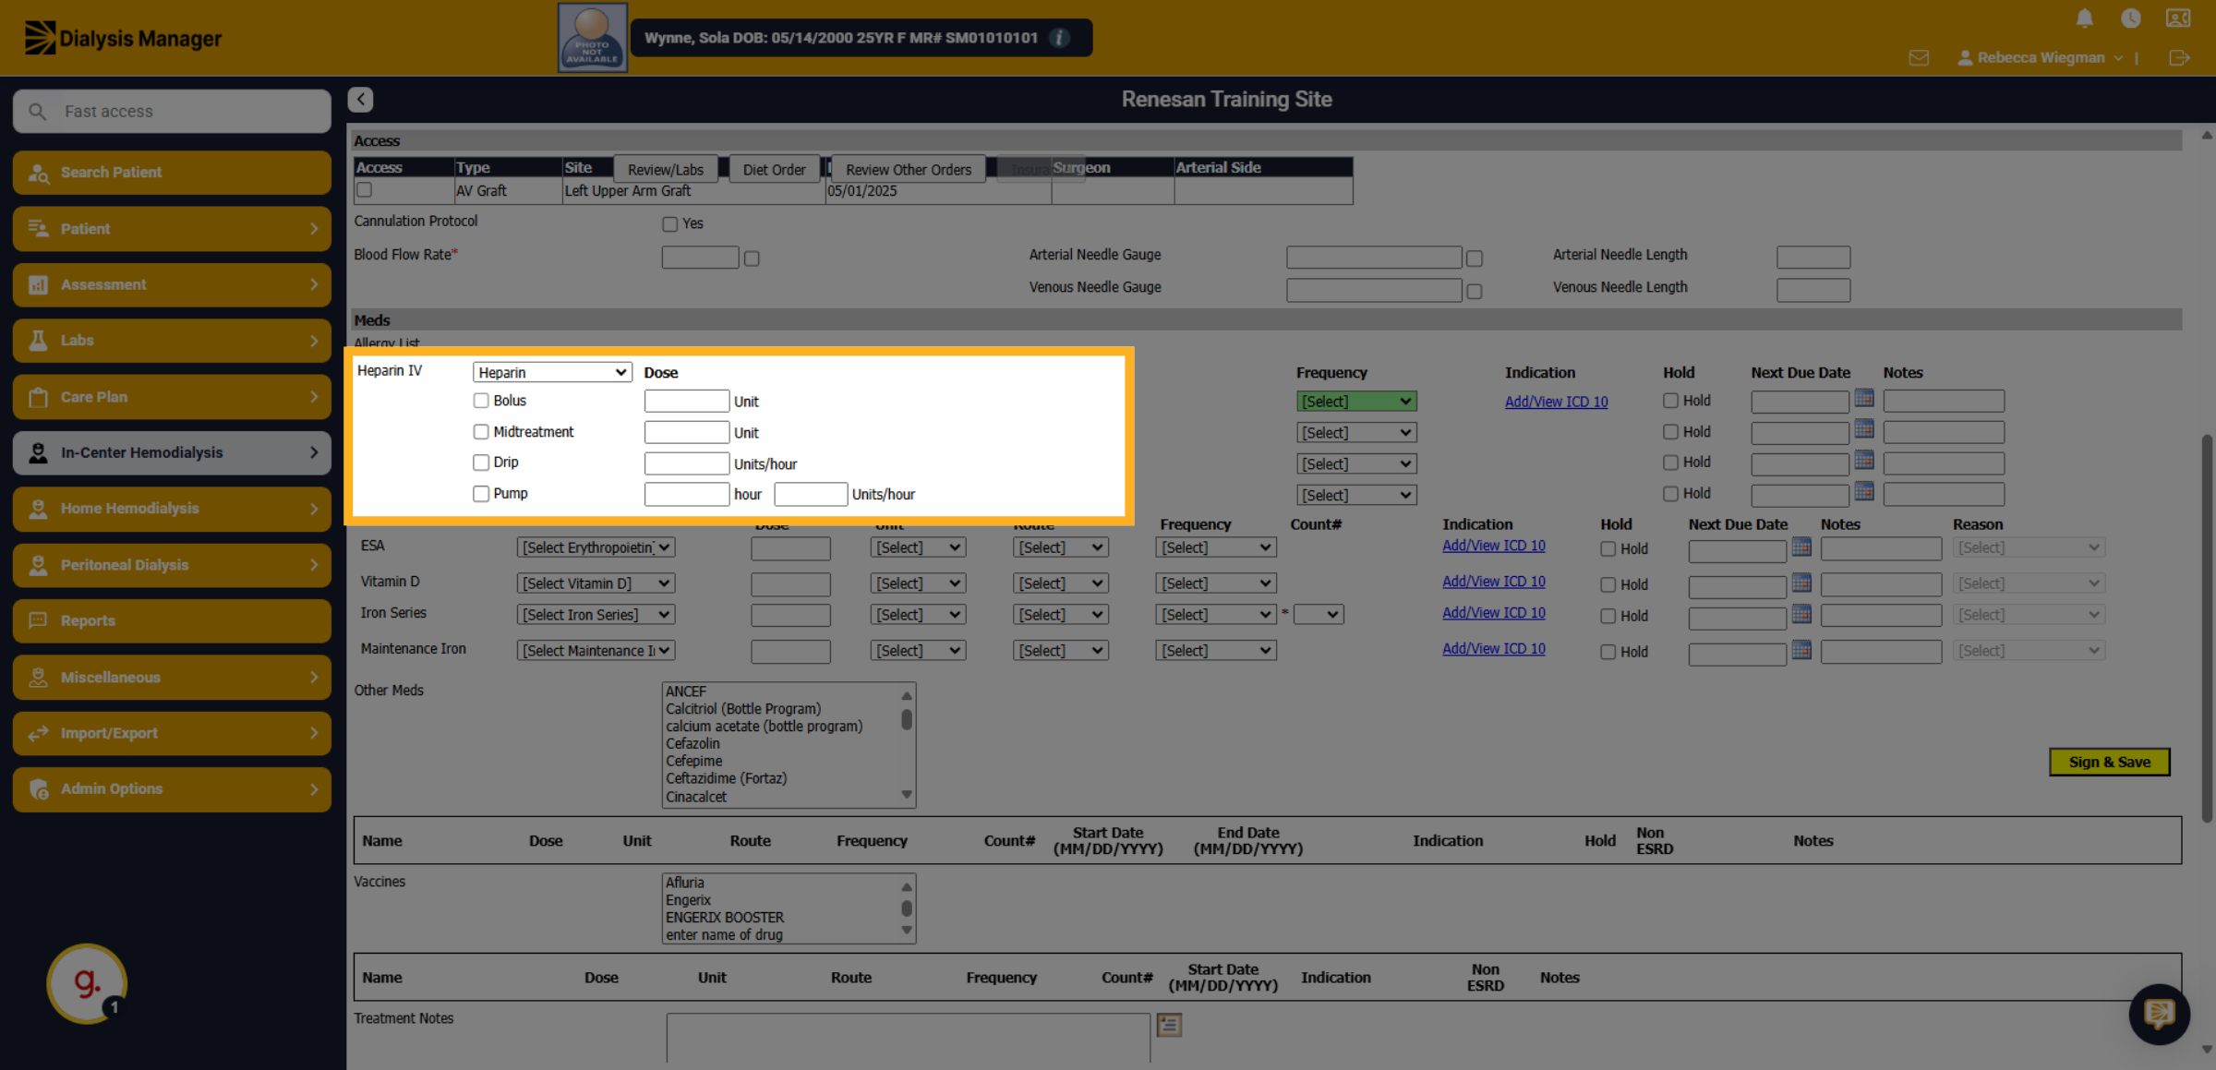The width and height of the screenshot is (2216, 1070).
Task: Open Select Vitamin D dropdown
Action: point(596,583)
